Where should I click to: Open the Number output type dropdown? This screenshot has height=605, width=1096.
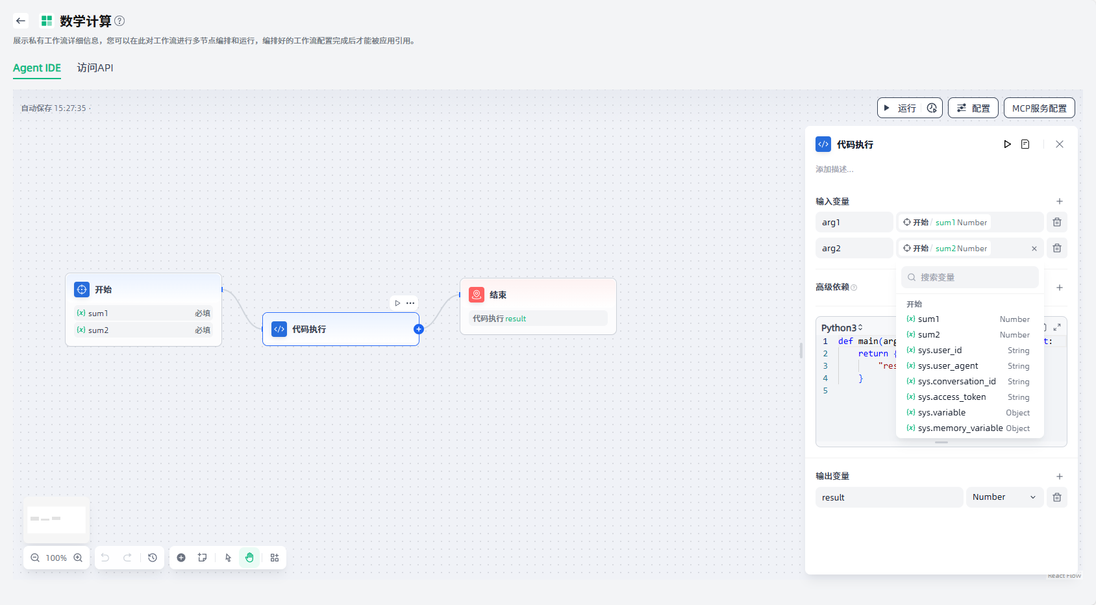pyautogui.click(x=1004, y=497)
